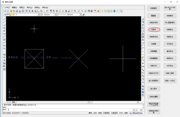The width and height of the screenshot is (180, 117).
Task: Click the command window scrollbar up arrow
Action: tap(143, 105)
